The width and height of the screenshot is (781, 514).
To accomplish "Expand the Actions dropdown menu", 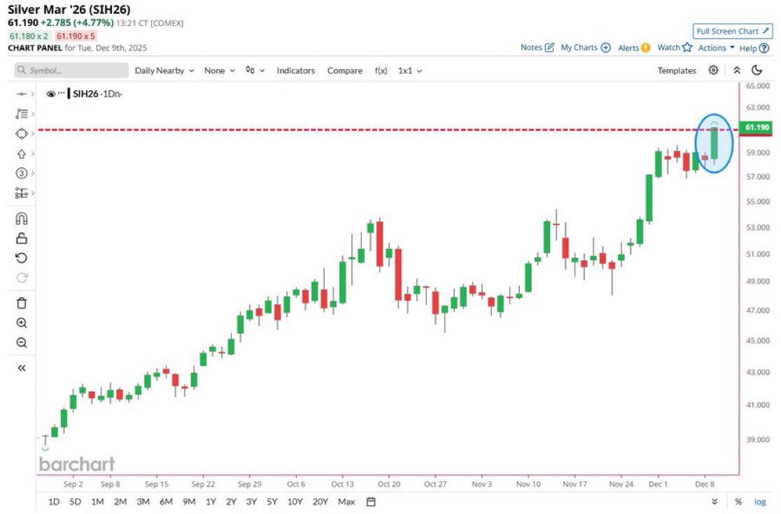I will tap(716, 48).
